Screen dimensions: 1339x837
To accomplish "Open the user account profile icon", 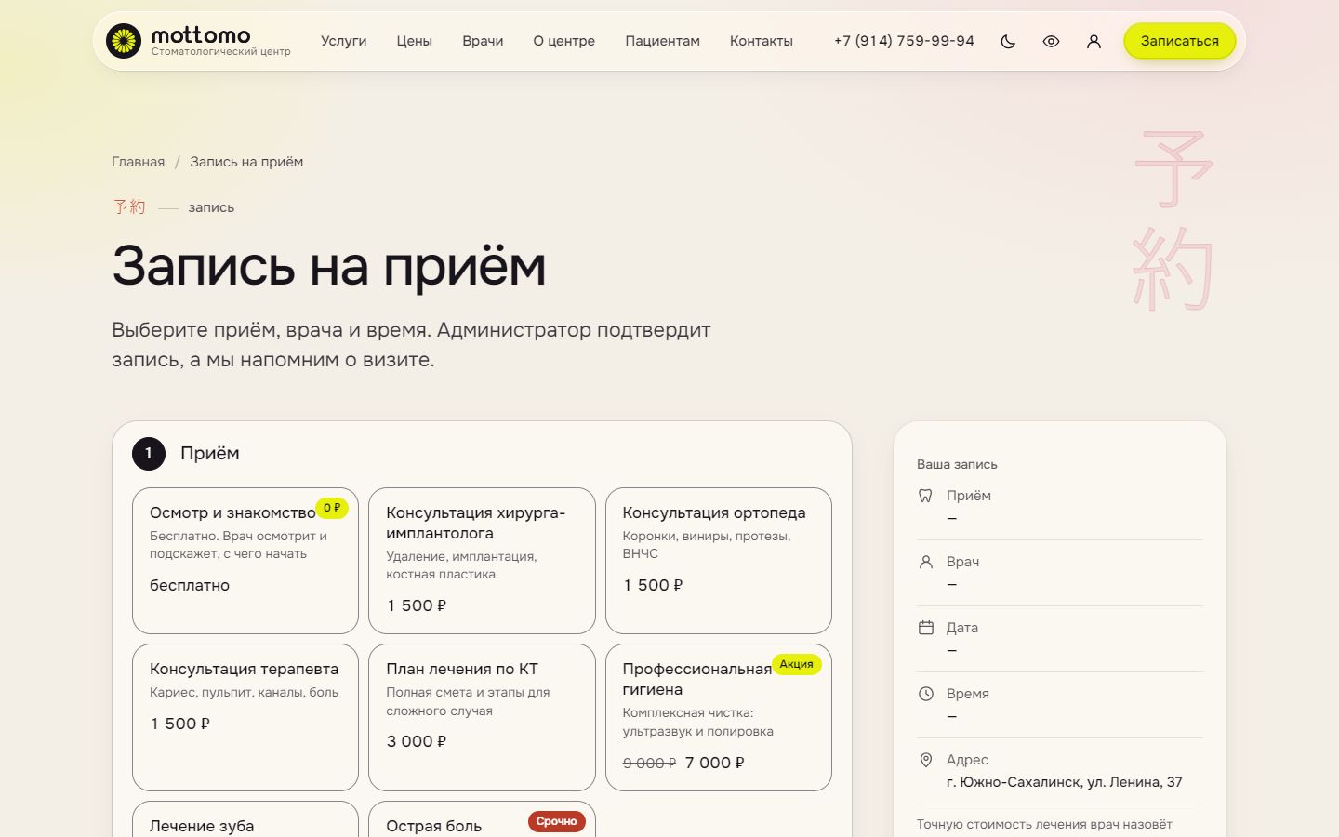I will 1094,41.
